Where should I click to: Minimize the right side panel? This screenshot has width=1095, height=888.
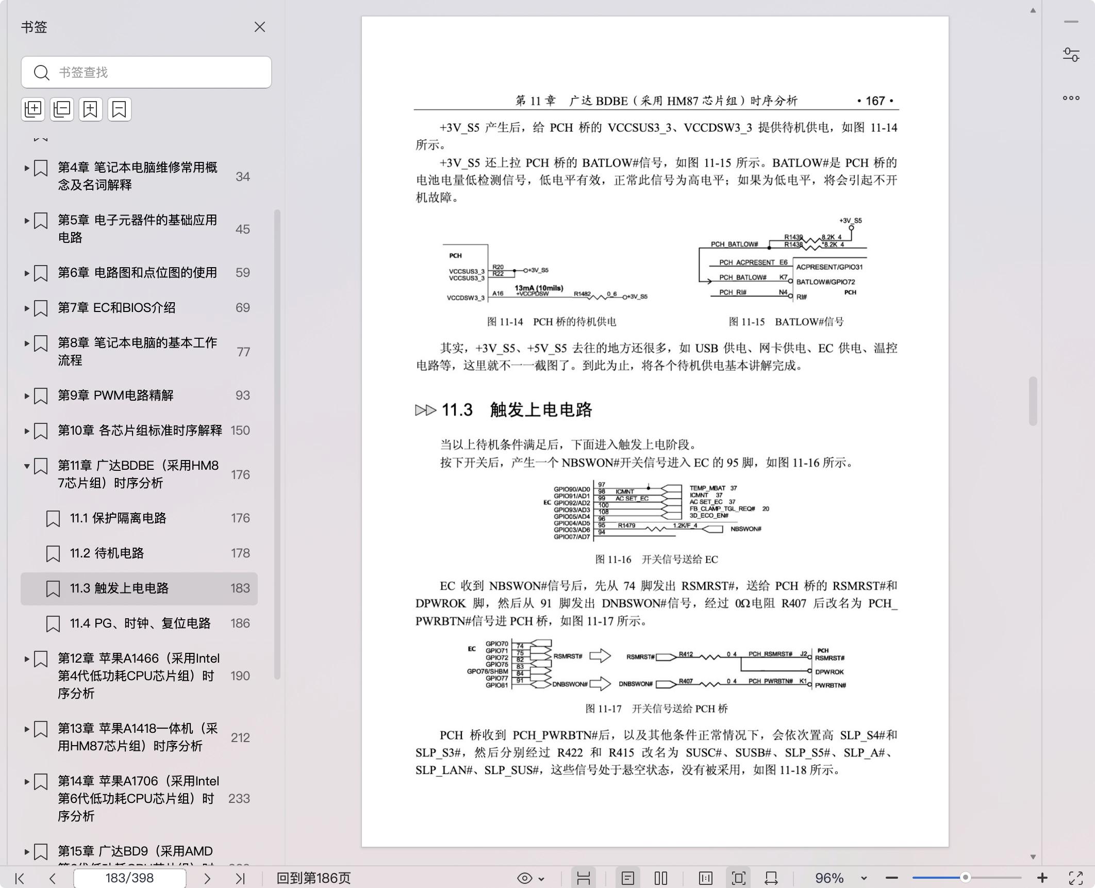click(x=1071, y=22)
